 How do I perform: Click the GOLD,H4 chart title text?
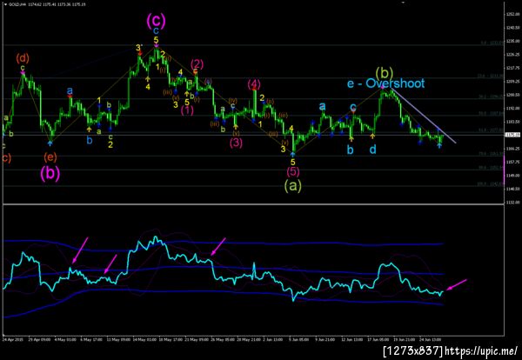tap(16, 4)
